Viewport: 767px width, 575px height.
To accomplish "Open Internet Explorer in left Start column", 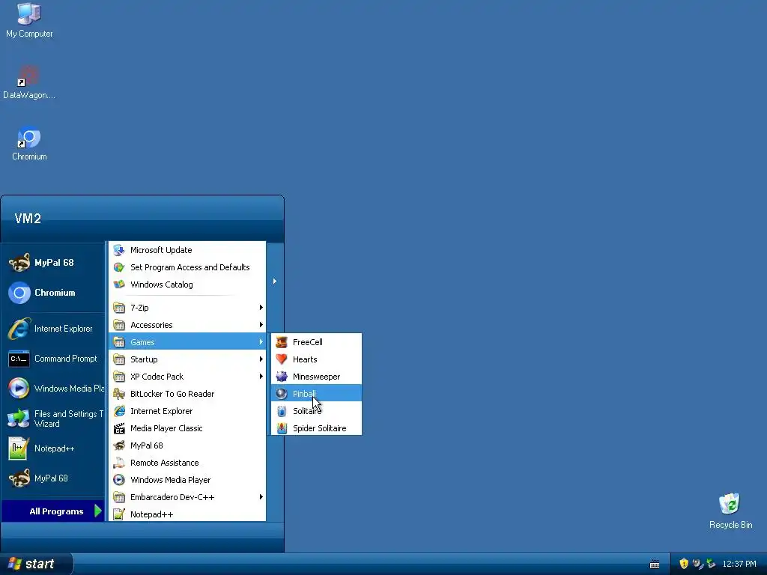I will click(54, 329).
